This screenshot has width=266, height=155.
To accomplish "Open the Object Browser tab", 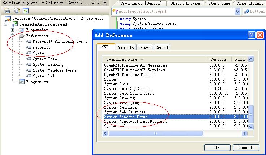I will (186, 3).
